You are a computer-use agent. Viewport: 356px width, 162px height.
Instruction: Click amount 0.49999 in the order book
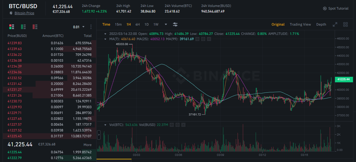pyautogui.click(x=57, y=90)
